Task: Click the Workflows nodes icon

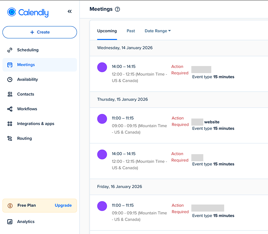Action: point(10,109)
